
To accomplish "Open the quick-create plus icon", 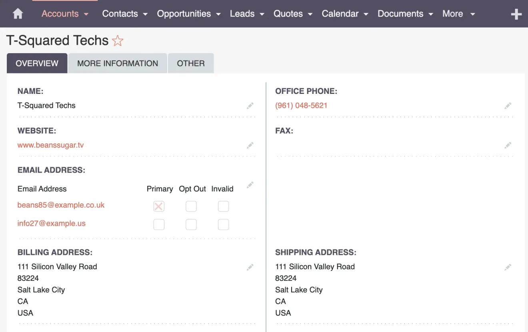I will (516, 14).
